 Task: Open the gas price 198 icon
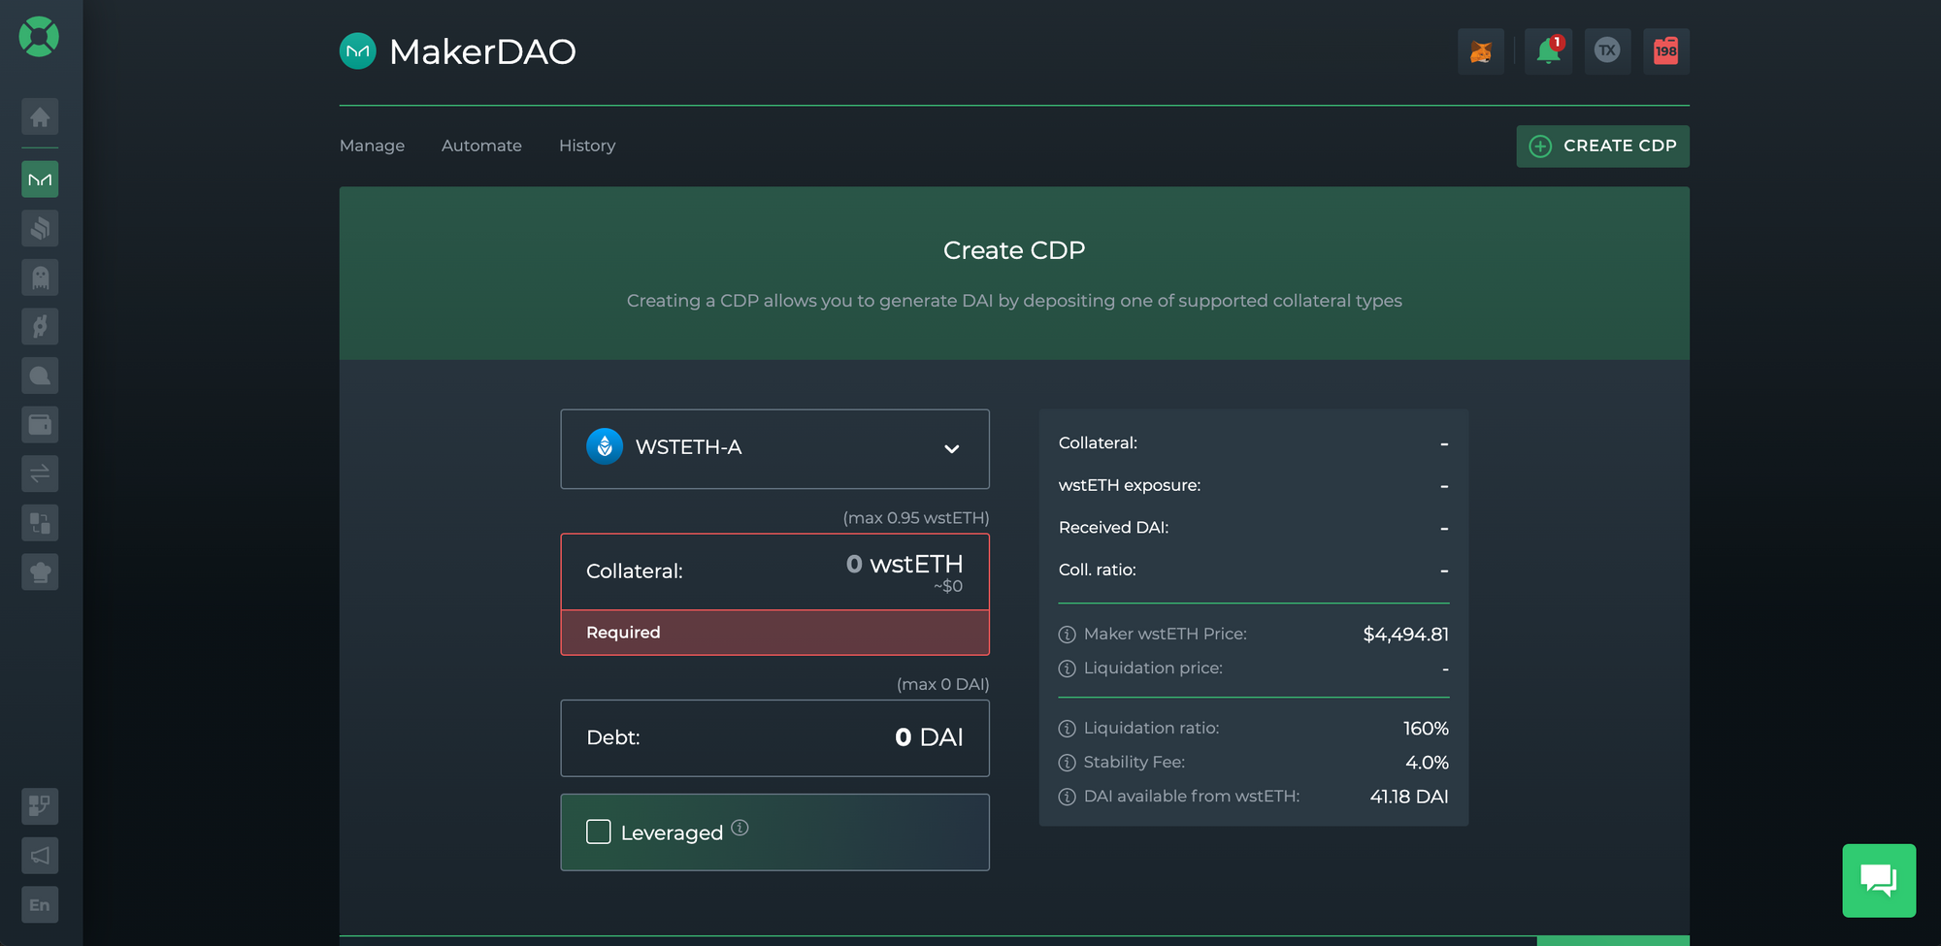[1666, 51]
